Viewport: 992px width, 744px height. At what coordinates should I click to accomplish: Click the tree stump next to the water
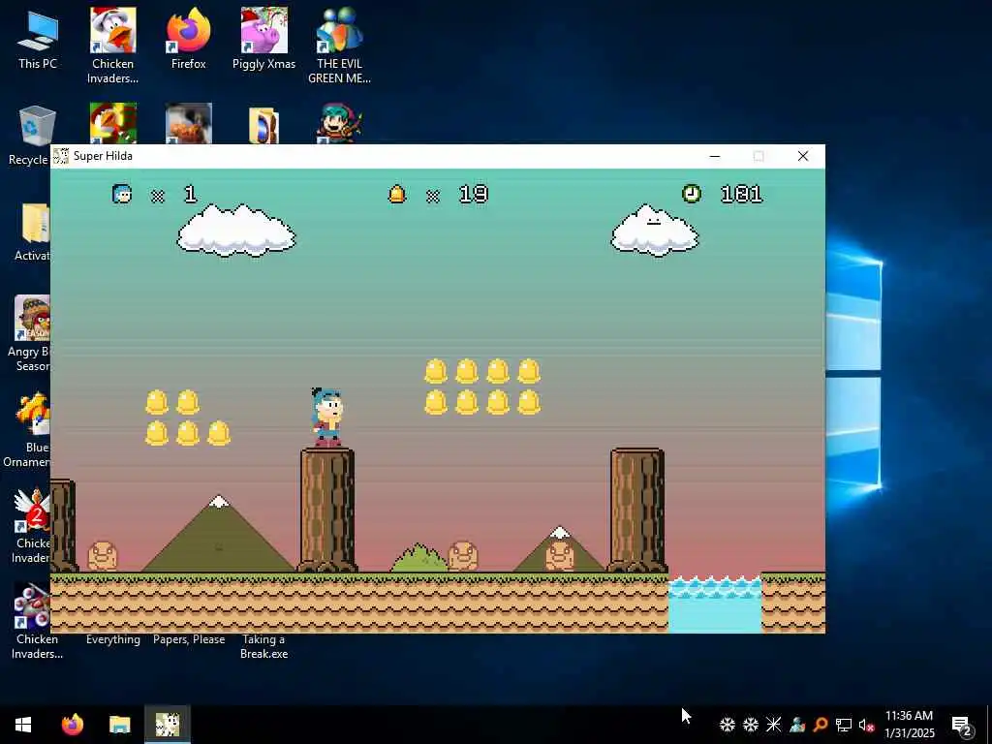637,510
